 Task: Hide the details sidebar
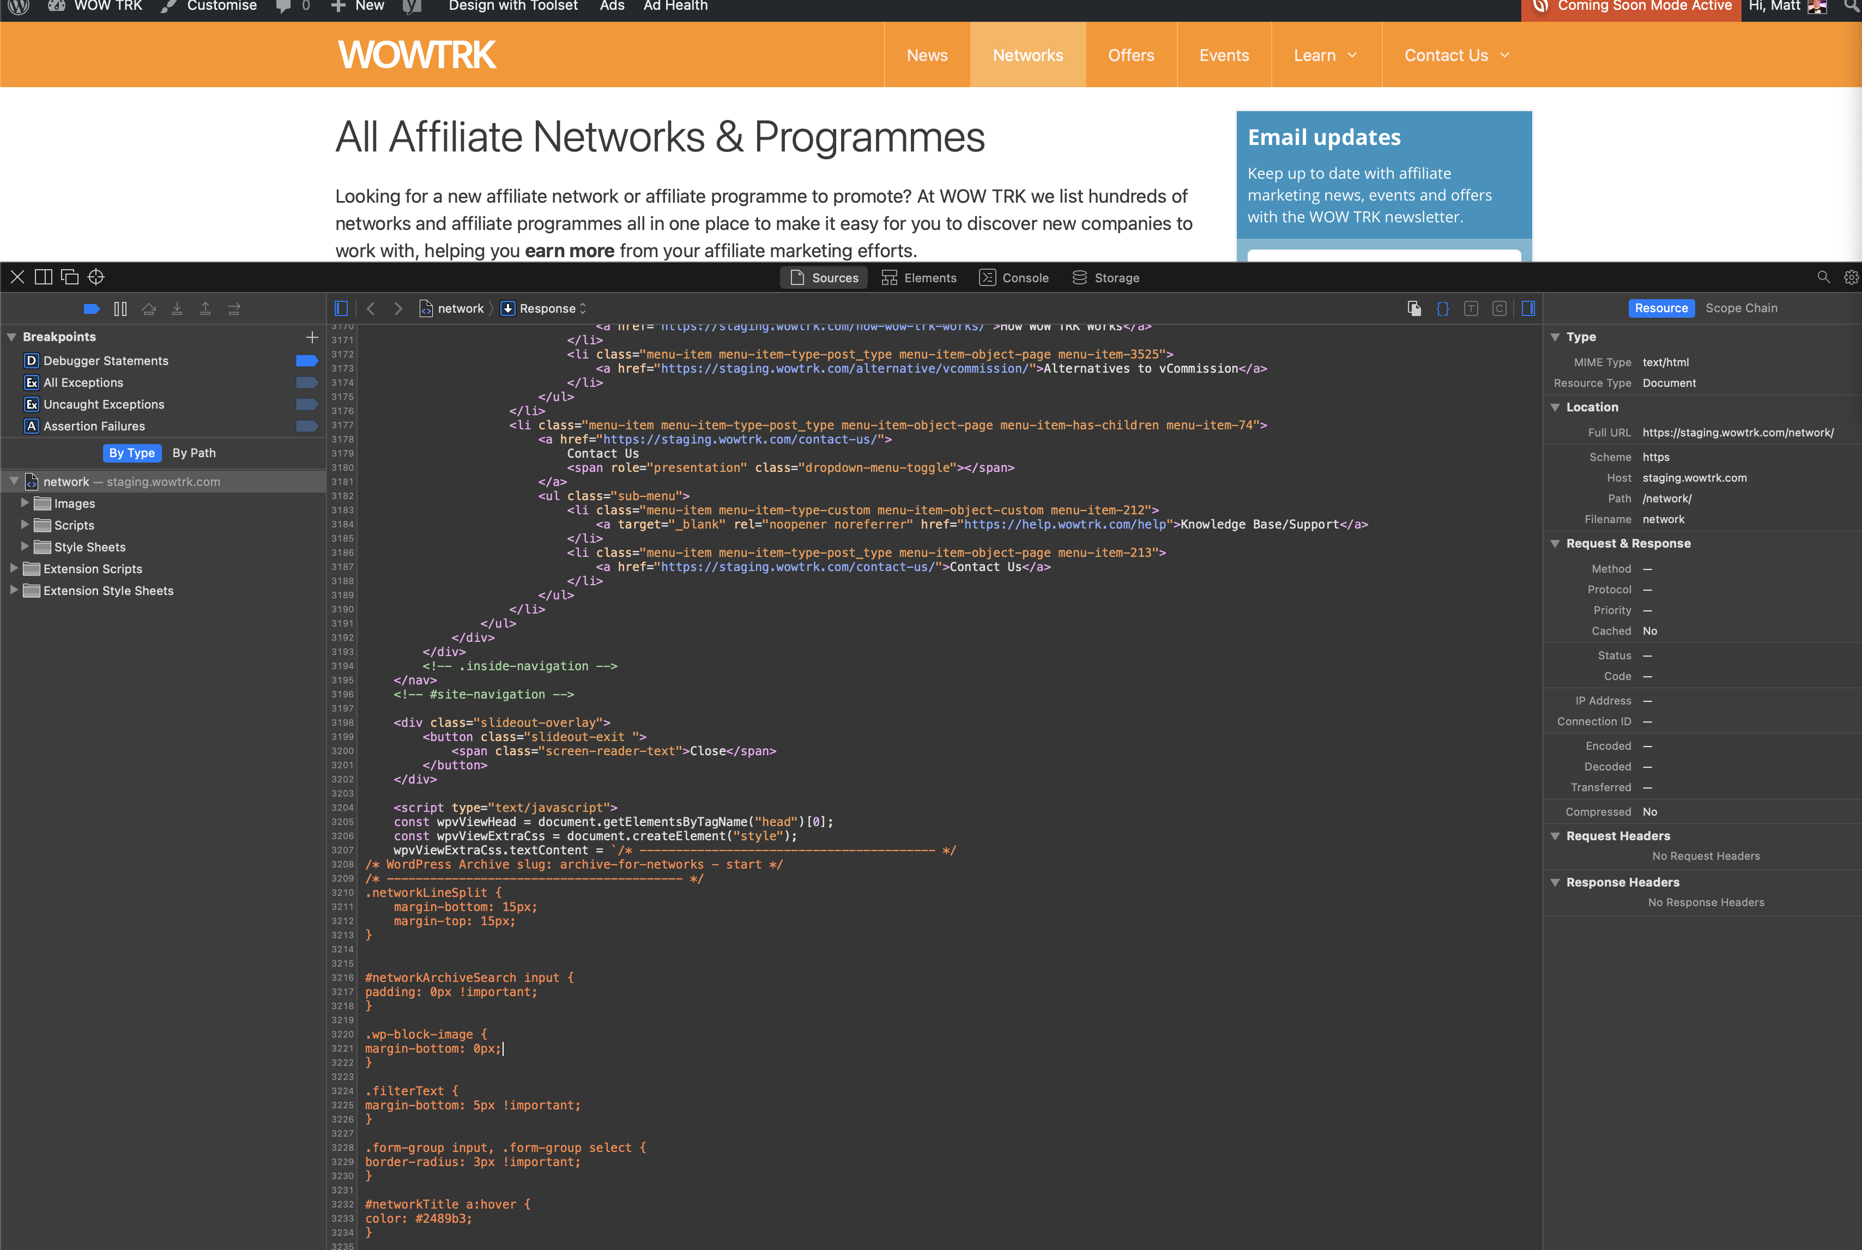1528,308
